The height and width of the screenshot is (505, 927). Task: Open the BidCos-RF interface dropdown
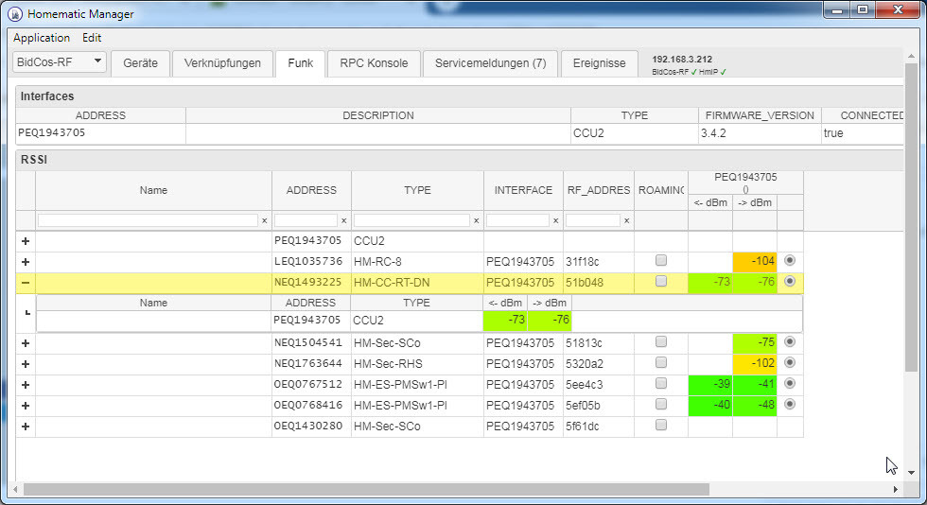click(59, 61)
